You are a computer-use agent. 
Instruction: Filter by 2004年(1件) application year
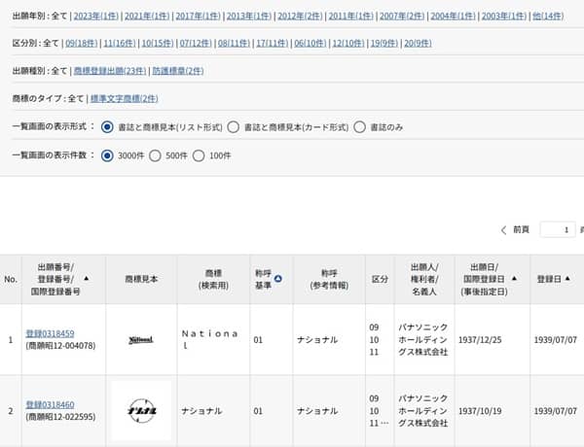tap(453, 16)
